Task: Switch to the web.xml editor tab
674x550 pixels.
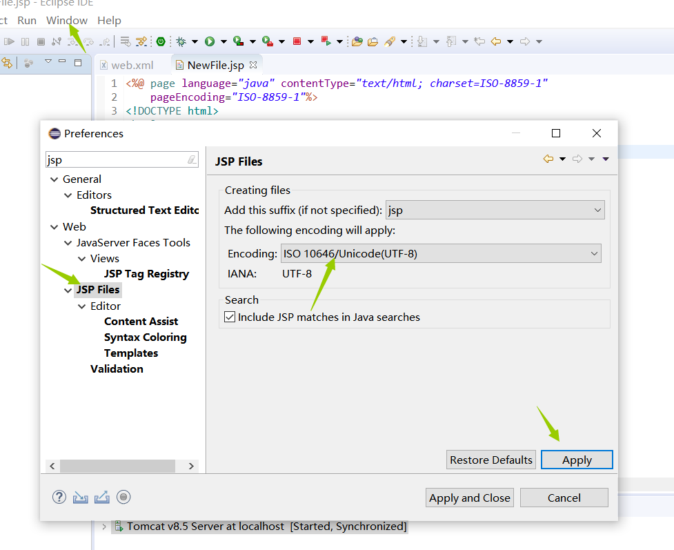Action: click(x=127, y=65)
